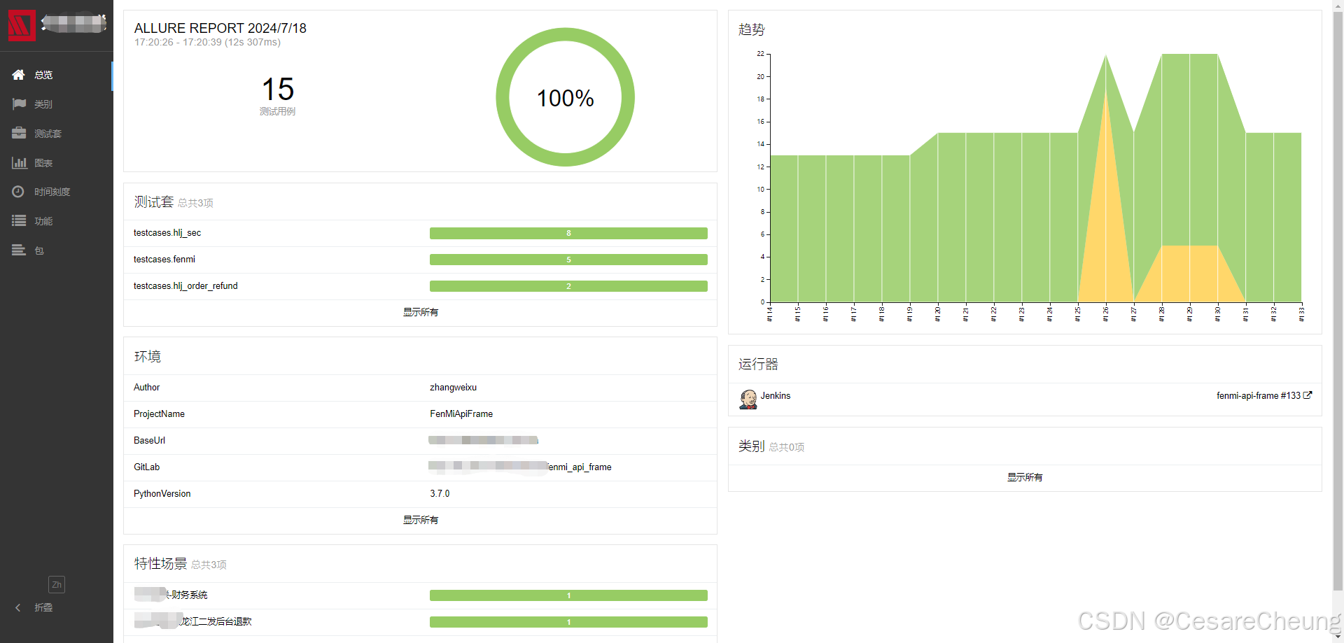Click the 财务系统 feature row

pyautogui.click(x=420, y=595)
